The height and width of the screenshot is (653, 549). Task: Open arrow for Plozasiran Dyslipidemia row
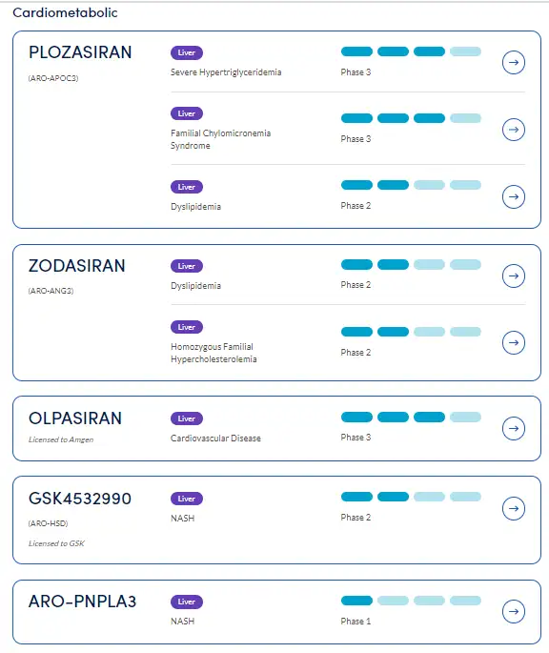[x=513, y=196]
